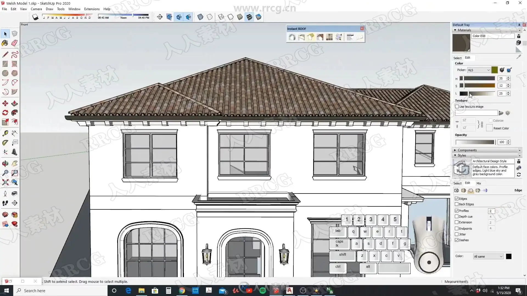Select the Eraser tool
Image resolution: width=527 pixels, height=296 pixels.
pos(15,43)
